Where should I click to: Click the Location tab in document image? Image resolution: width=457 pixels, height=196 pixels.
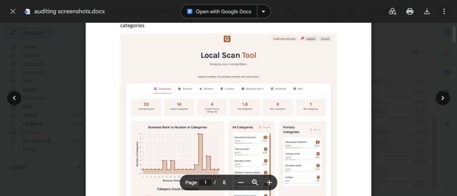pyautogui.click(x=227, y=88)
